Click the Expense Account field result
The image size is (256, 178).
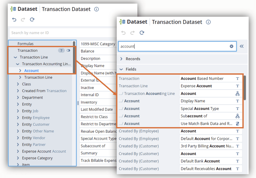pos(196,86)
